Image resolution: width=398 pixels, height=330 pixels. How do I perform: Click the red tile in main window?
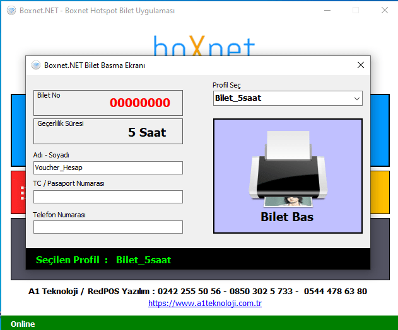[18, 192]
